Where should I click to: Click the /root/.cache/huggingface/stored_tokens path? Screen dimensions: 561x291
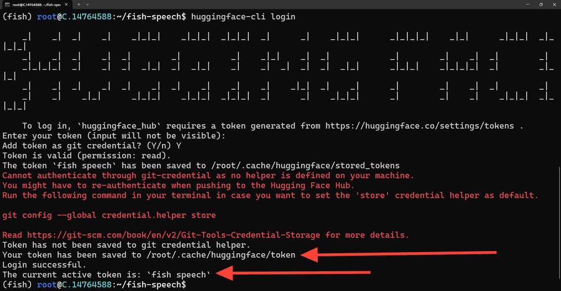point(305,165)
